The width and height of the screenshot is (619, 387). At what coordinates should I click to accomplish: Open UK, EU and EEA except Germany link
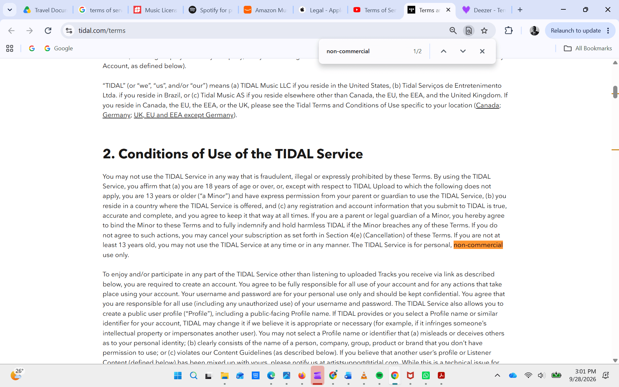[183, 115]
